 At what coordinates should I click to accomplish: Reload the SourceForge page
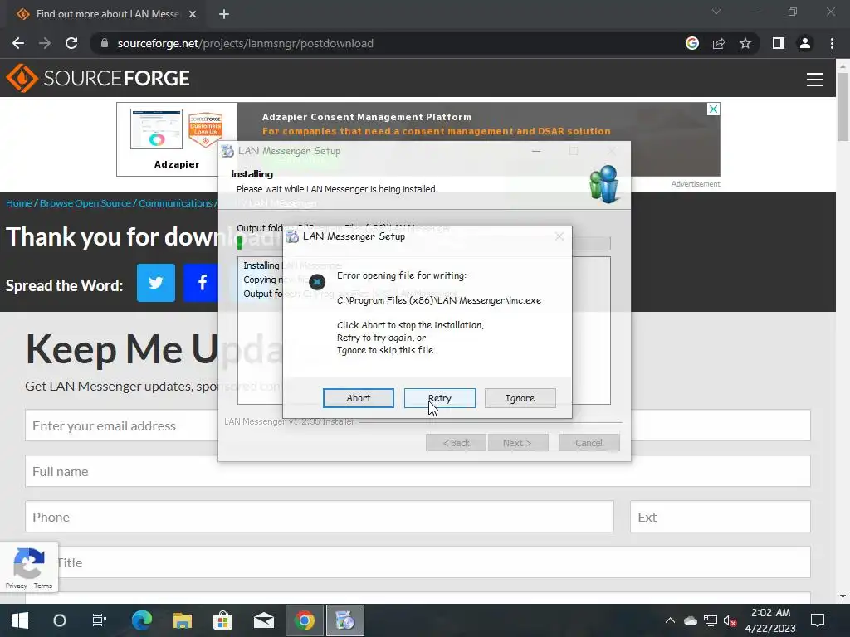[x=71, y=43]
